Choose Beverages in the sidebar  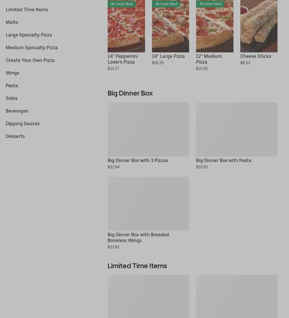point(17,111)
